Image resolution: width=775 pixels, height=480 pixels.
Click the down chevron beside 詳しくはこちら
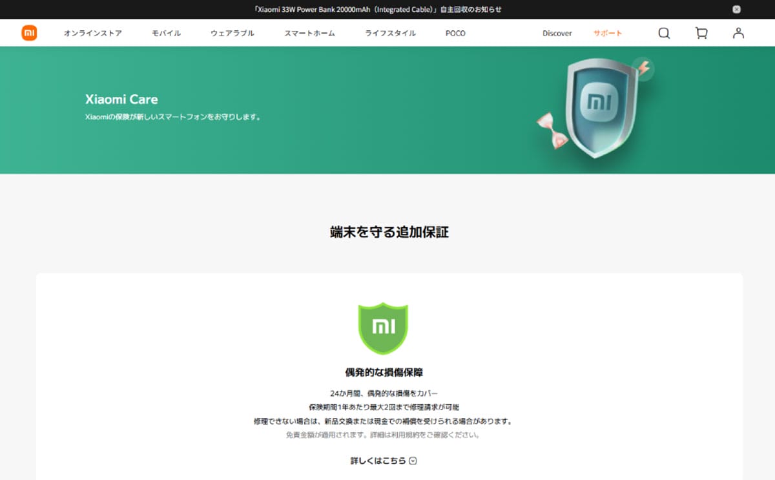(413, 461)
